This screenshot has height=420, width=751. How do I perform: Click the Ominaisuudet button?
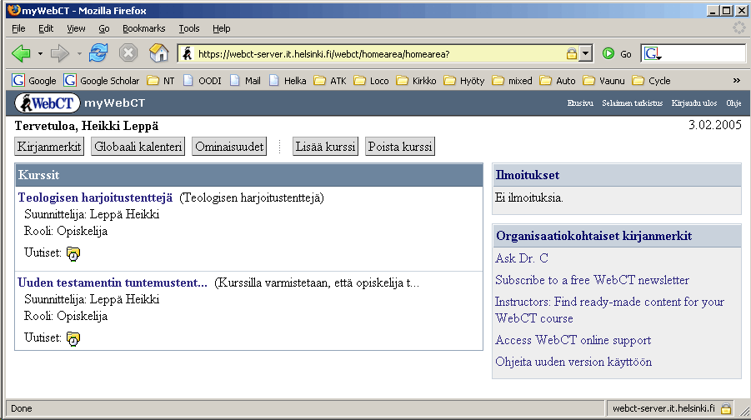coord(229,147)
